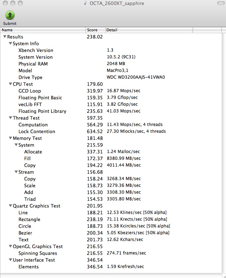Image resolution: width=226 pixels, height=278 pixels.
Task: Click the 10.5.2 (9C31) version value
Action: tap(121, 57)
